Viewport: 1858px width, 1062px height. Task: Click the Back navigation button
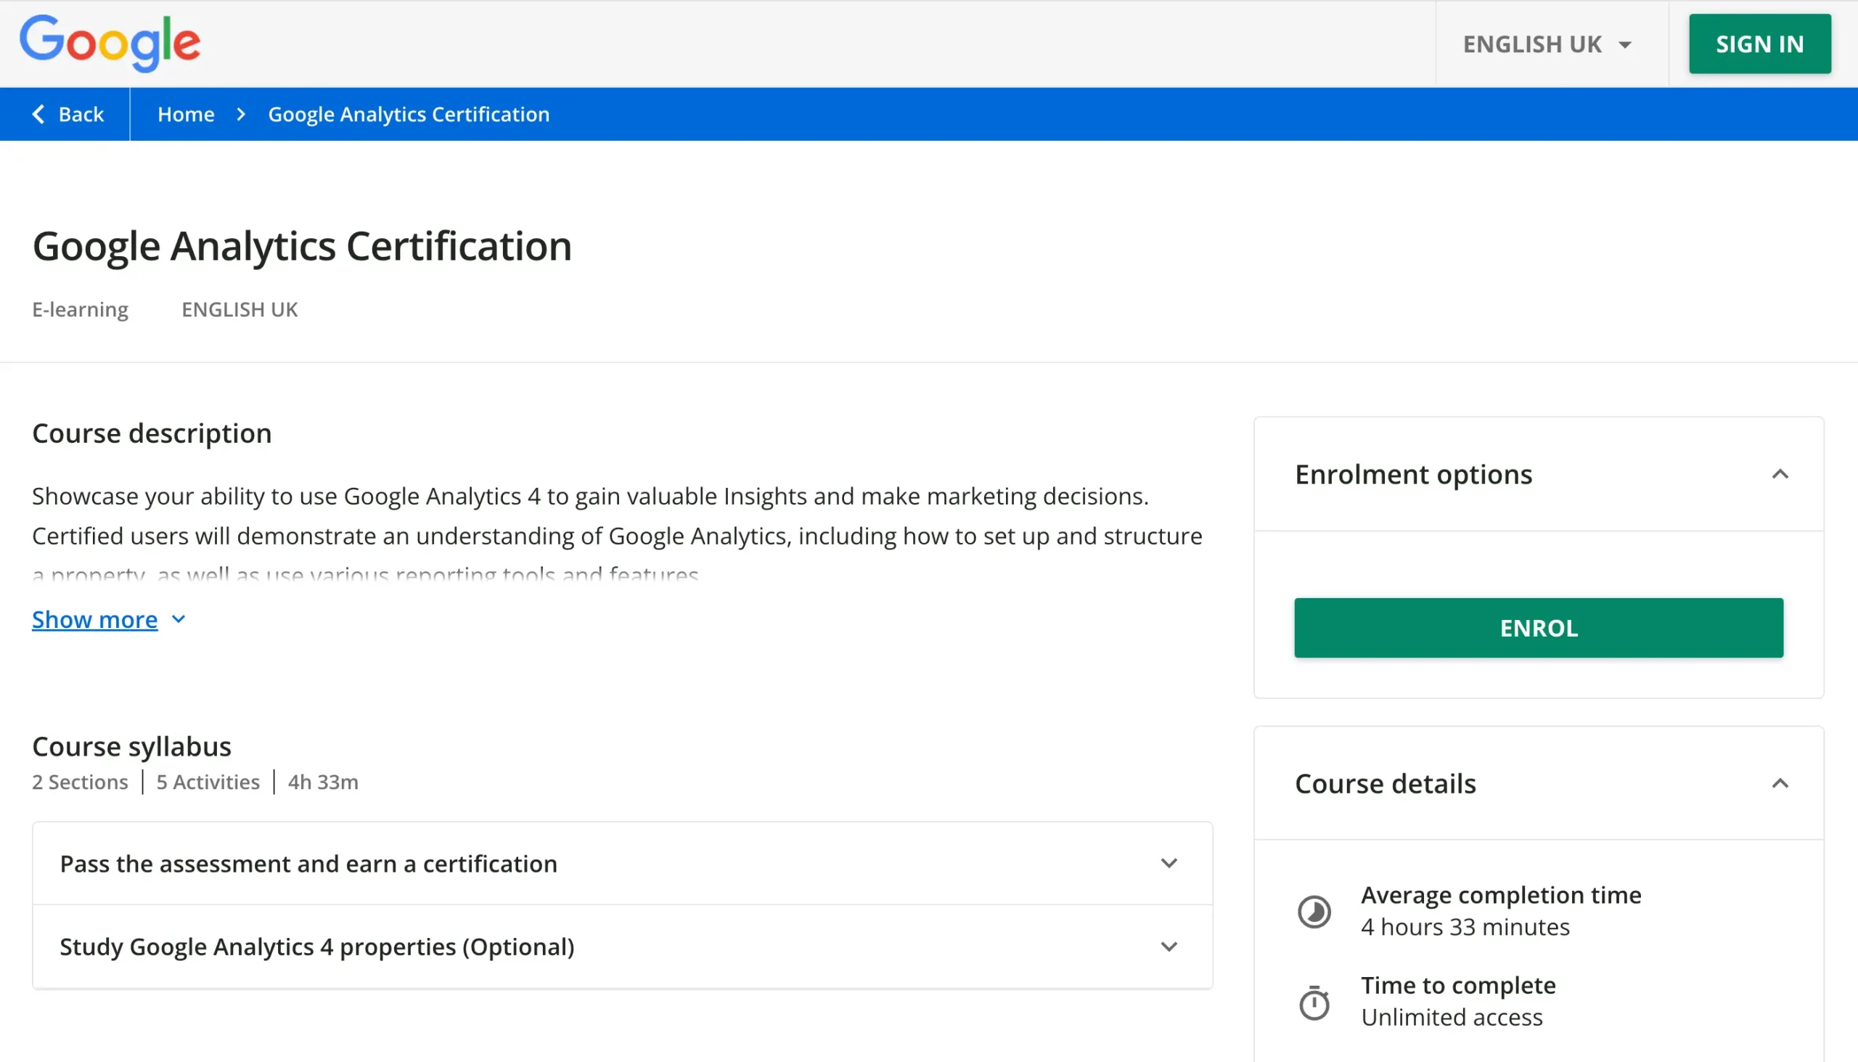coord(67,115)
